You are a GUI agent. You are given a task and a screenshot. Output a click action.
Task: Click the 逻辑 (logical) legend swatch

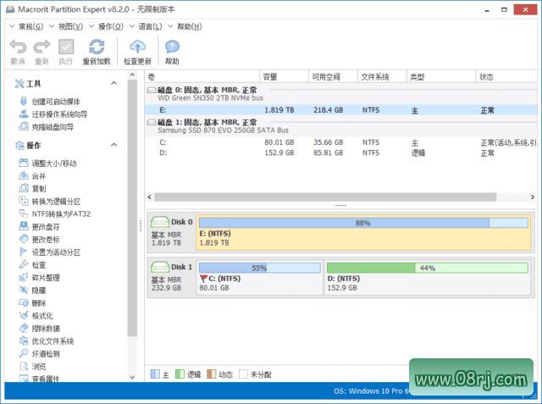point(180,374)
